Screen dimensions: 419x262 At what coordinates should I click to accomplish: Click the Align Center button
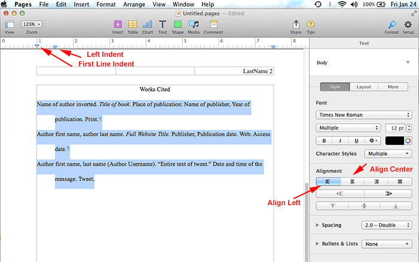click(353, 181)
